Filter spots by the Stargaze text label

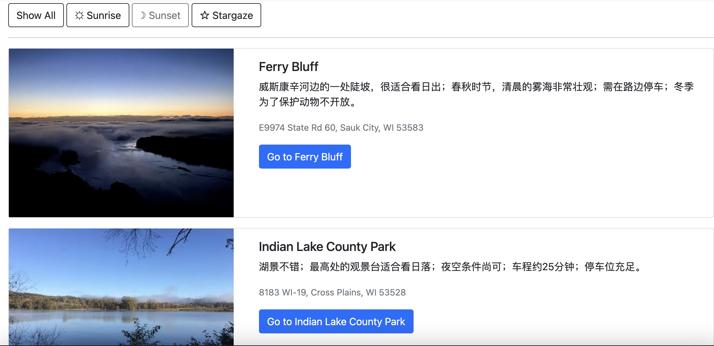232,15
